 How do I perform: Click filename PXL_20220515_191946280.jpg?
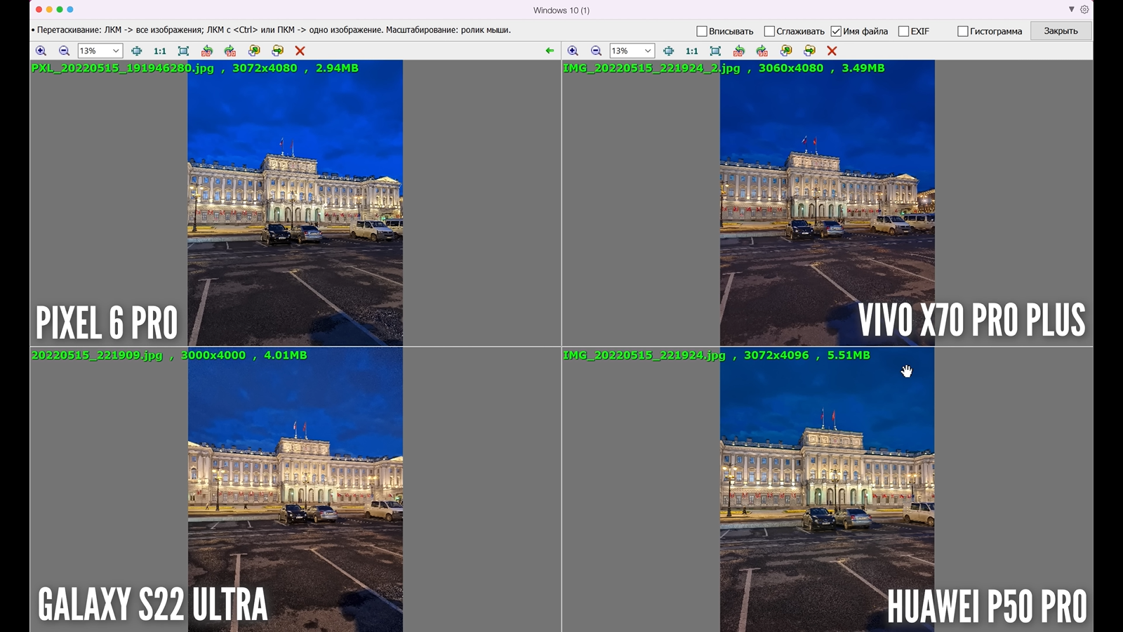pos(123,68)
